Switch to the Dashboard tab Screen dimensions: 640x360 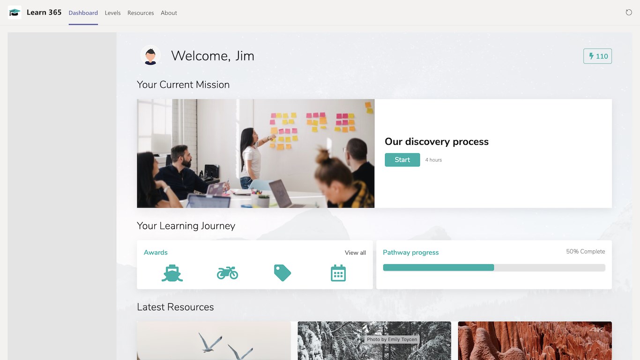pos(83,13)
